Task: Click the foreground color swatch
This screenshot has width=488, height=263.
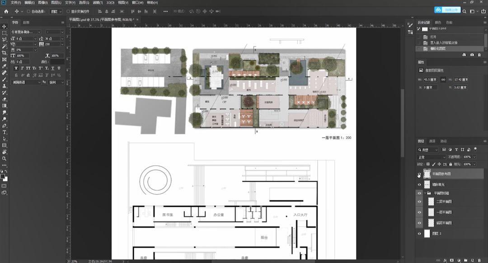Action: (x=3, y=176)
